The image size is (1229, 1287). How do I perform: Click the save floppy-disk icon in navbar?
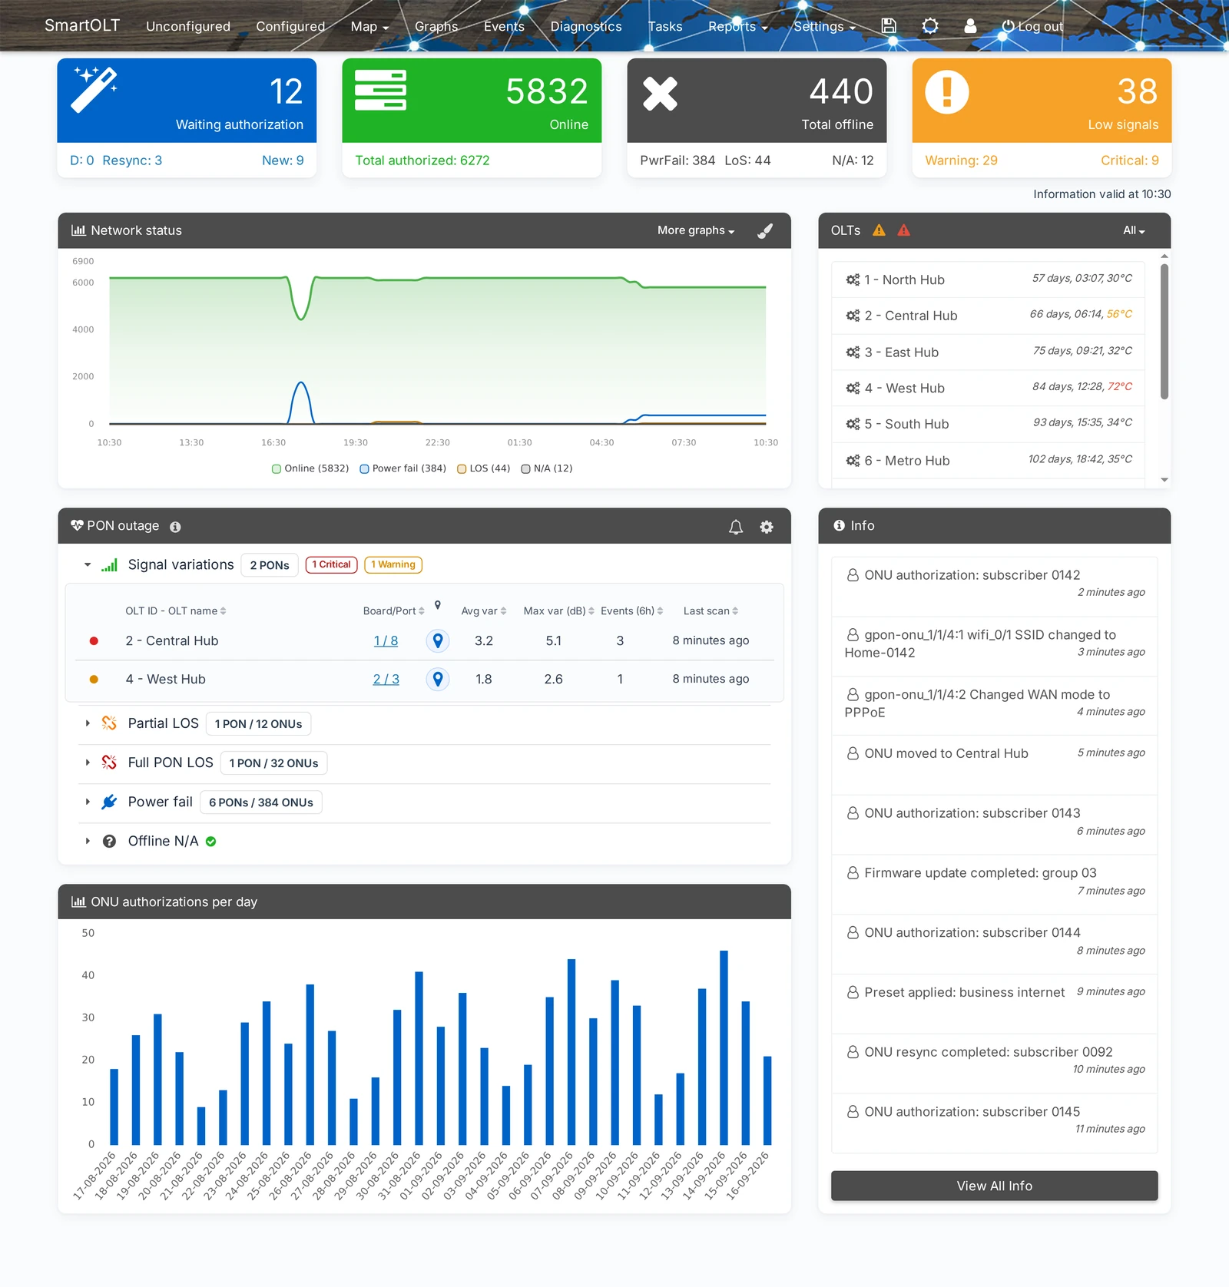[889, 26]
